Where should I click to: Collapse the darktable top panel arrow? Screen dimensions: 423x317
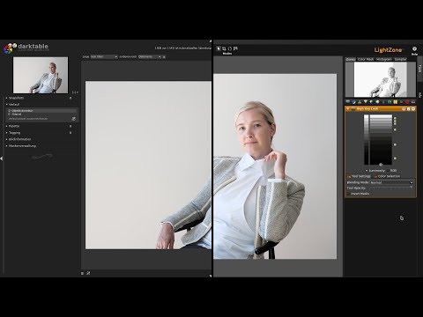[x=211, y=41]
